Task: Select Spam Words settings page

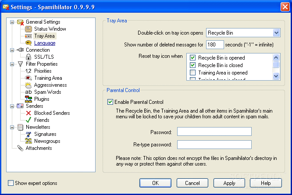Action: click(x=48, y=92)
